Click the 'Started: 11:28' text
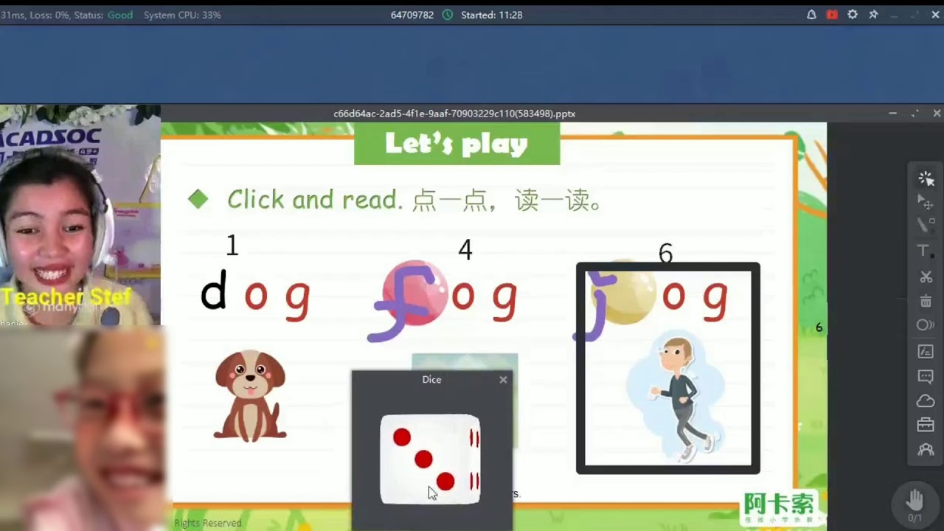 [x=492, y=15]
